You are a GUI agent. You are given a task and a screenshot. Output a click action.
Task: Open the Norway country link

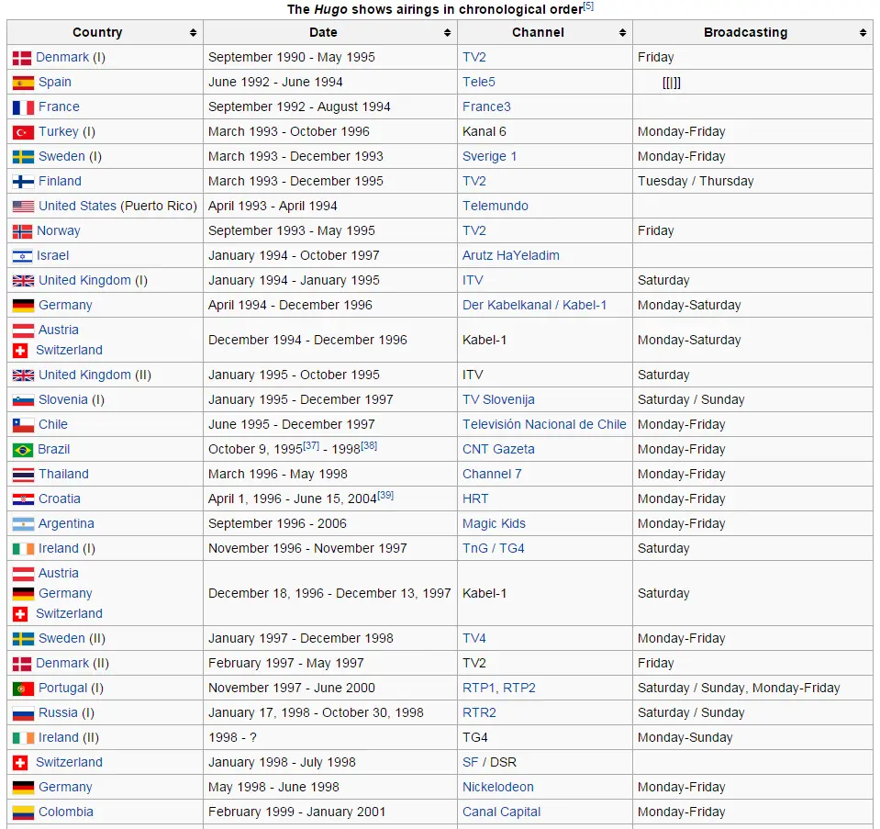pos(59,230)
